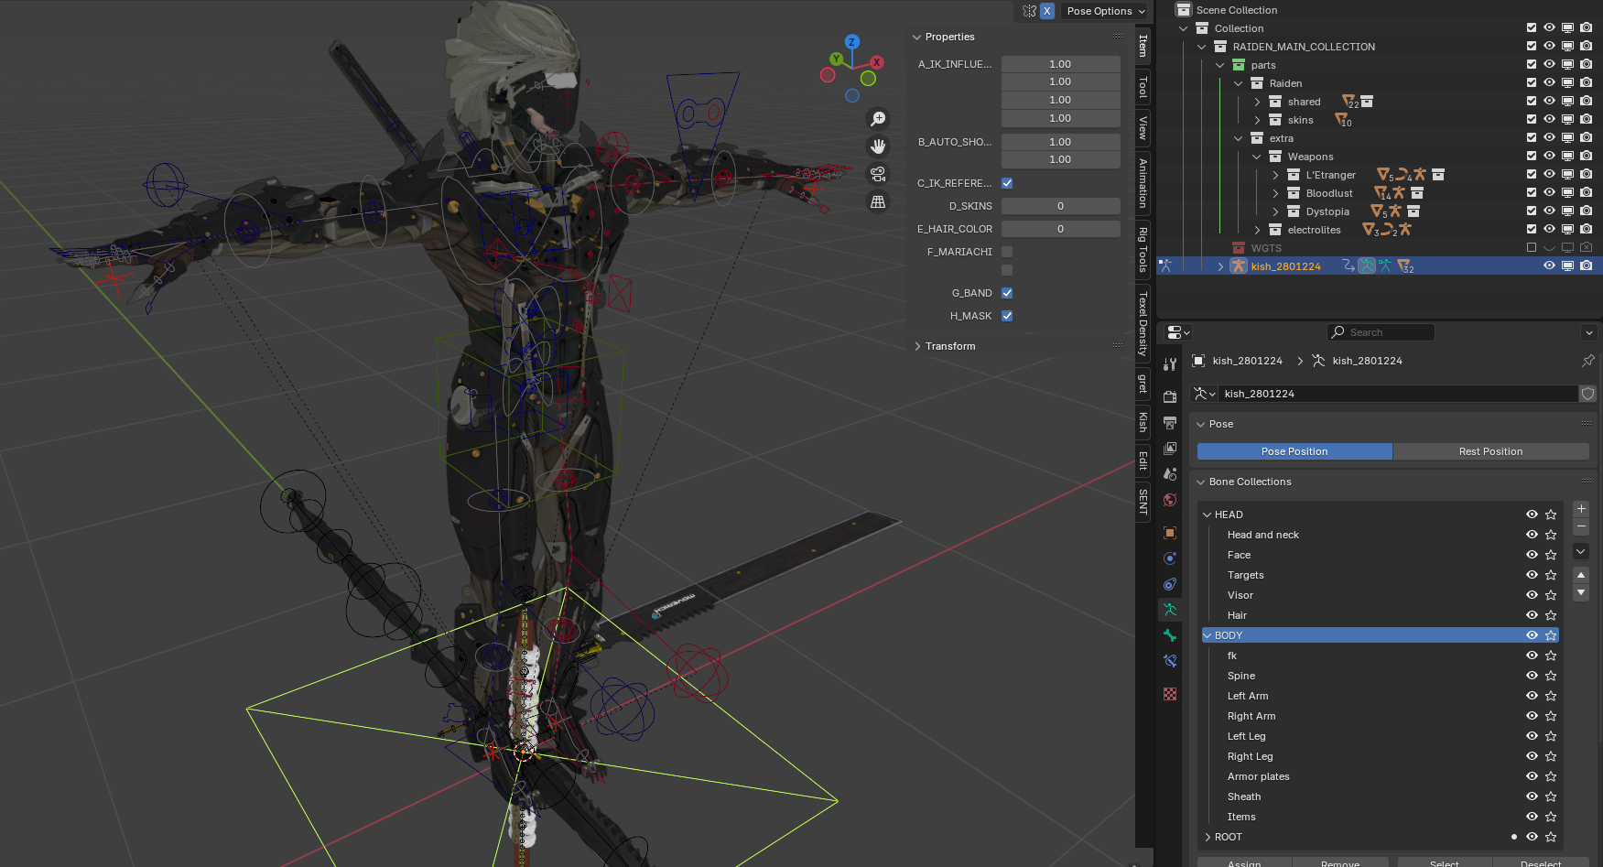
Task: Uncheck the G_BAND checkbox
Action: 1007,293
